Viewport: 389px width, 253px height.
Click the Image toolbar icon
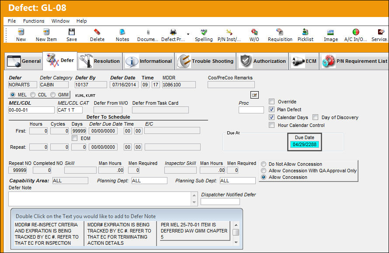point(331,32)
